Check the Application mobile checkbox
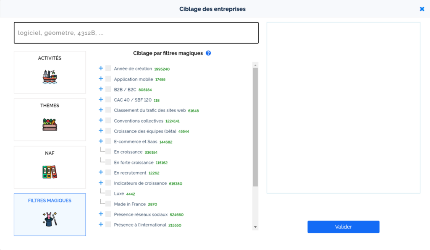The width and height of the screenshot is (430, 250). coord(108,79)
